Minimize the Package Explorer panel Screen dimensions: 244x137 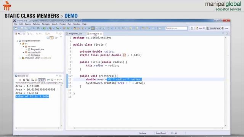[x=57, y=33]
